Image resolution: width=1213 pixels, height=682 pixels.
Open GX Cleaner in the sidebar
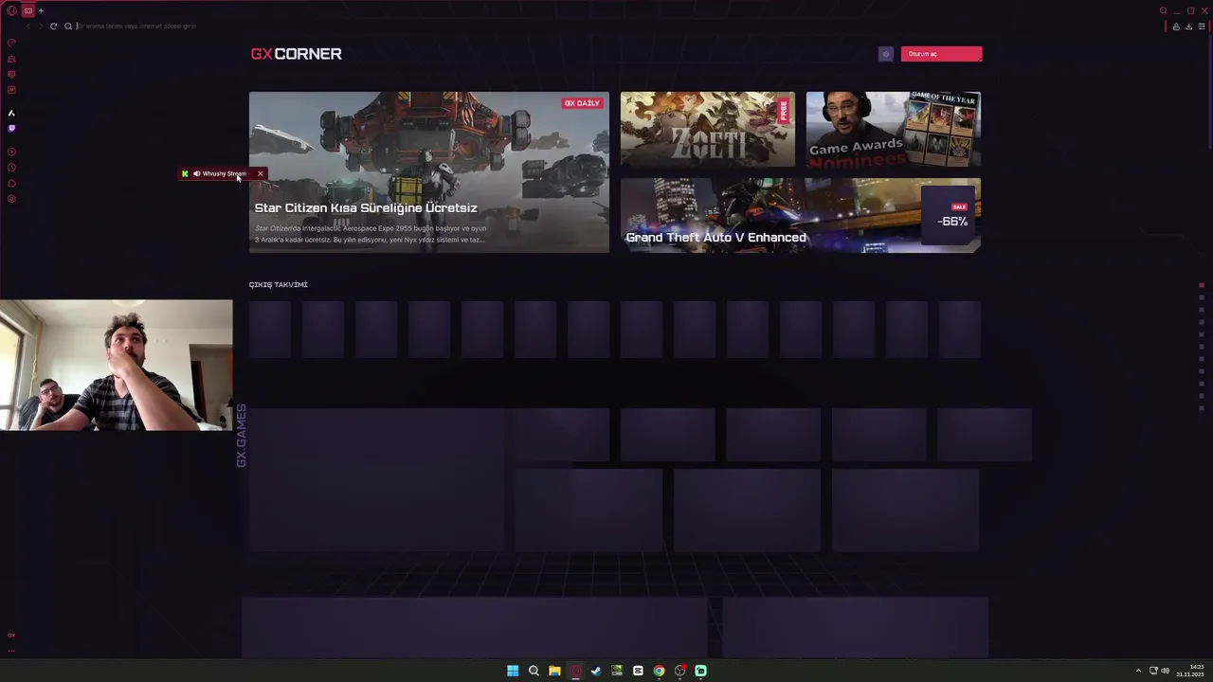[11, 59]
